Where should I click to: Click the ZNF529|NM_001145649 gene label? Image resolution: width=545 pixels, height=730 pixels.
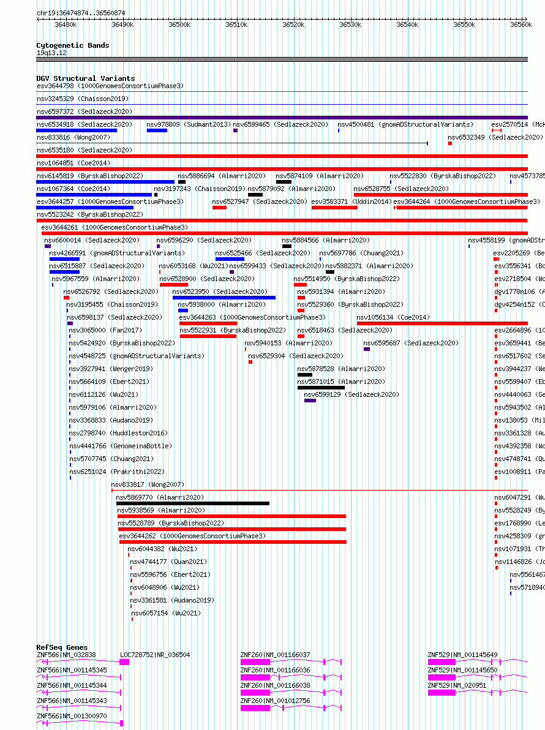(462, 655)
